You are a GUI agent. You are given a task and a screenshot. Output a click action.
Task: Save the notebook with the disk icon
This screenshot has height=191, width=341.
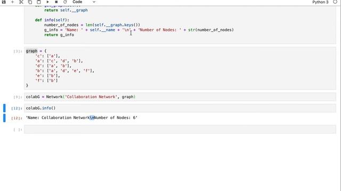point(4,2)
